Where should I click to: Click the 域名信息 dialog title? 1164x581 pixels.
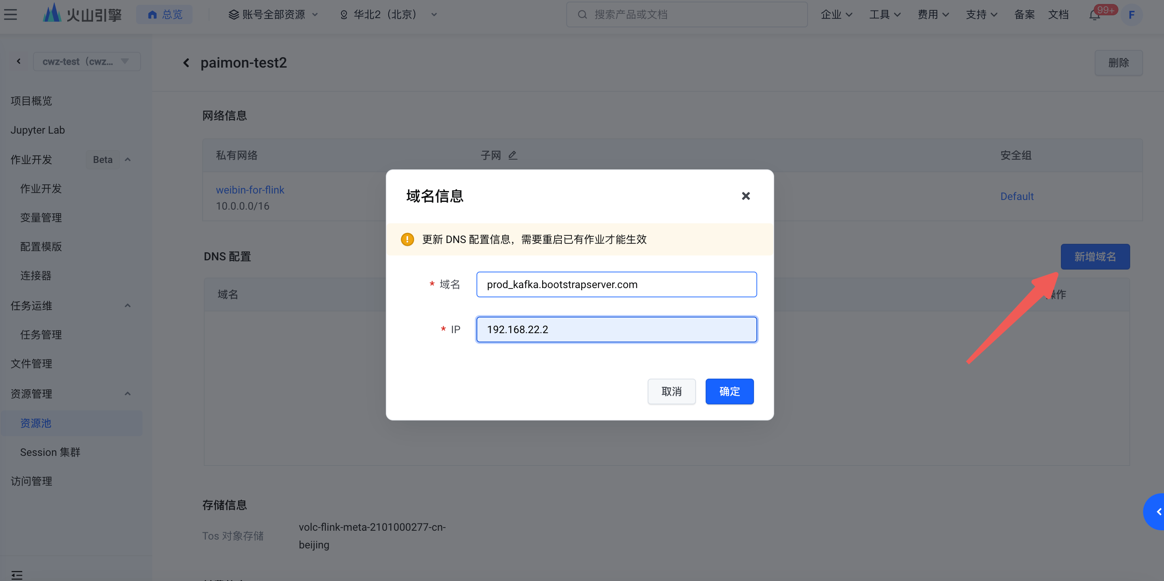435,196
